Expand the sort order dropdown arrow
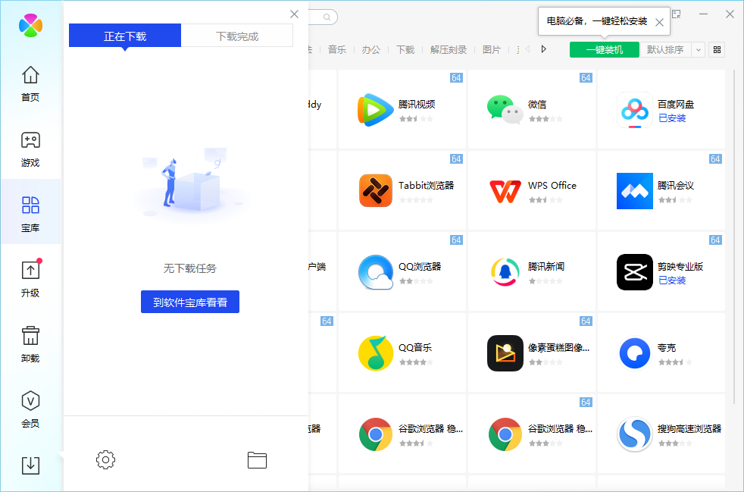This screenshot has height=492, width=744. [x=698, y=50]
